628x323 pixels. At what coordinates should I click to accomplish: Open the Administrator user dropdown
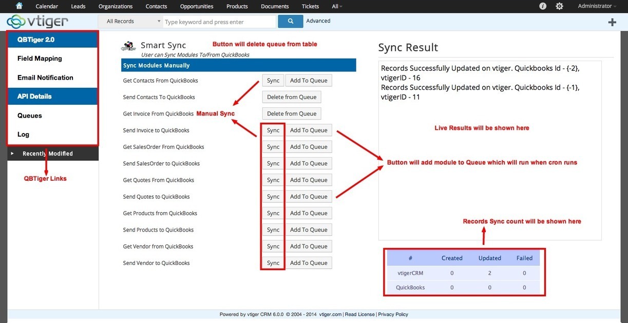coord(597,6)
